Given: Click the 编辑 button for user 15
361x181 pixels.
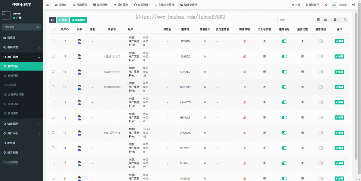Looking at the screenshot, I should click(339, 87).
